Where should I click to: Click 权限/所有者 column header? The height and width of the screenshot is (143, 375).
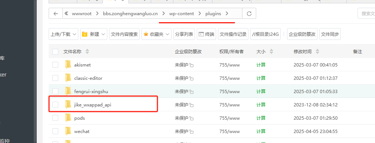pyautogui.click(x=232, y=51)
